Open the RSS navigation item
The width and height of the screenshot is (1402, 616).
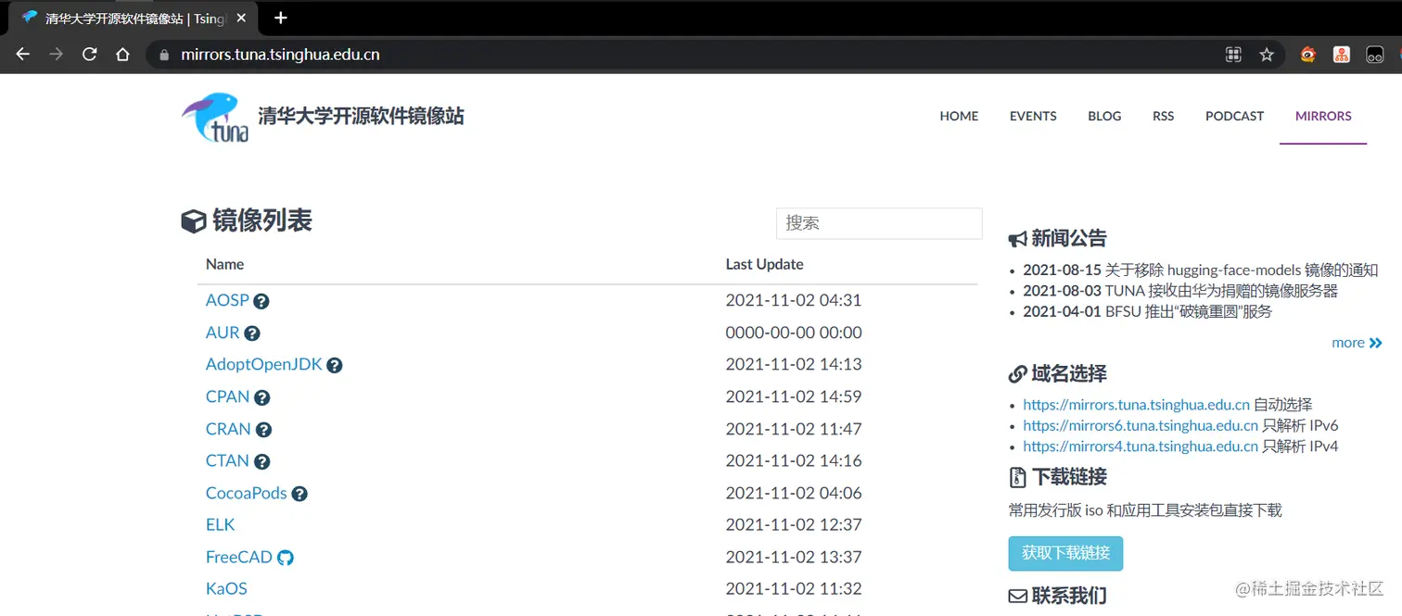tap(1163, 116)
